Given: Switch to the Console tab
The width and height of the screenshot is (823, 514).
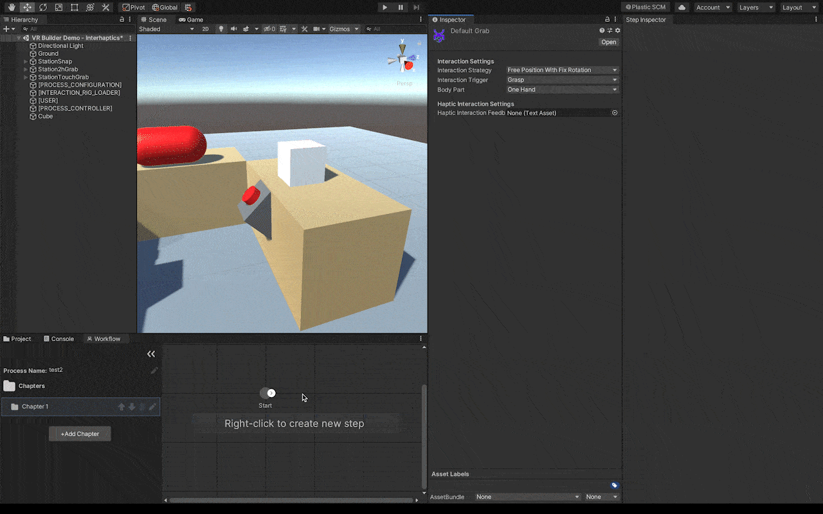Looking at the screenshot, I should [59, 339].
